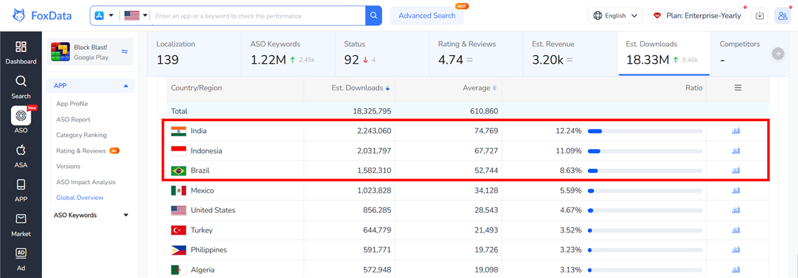
Task: View India's download trend chart icon
Action: (x=736, y=131)
